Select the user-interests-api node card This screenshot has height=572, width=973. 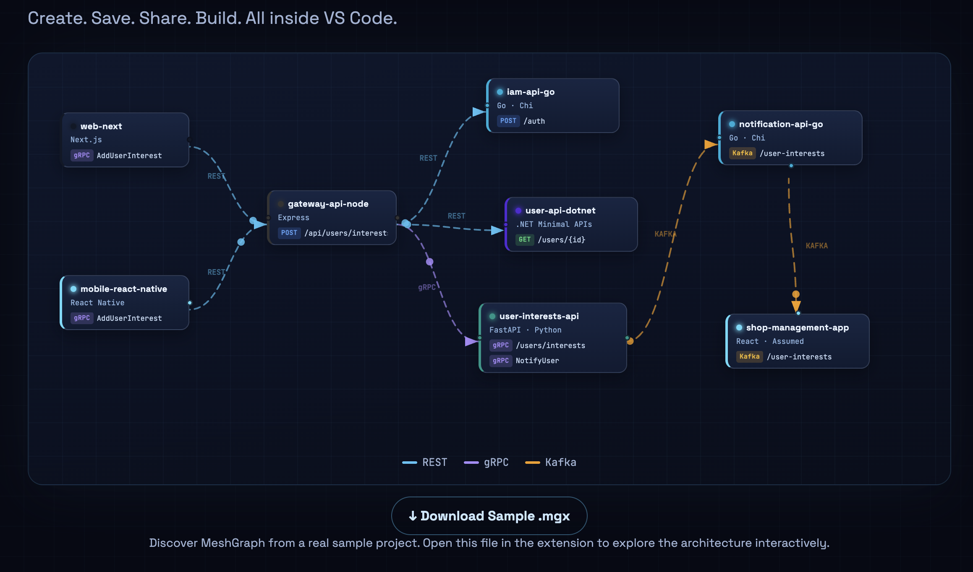[x=552, y=338]
